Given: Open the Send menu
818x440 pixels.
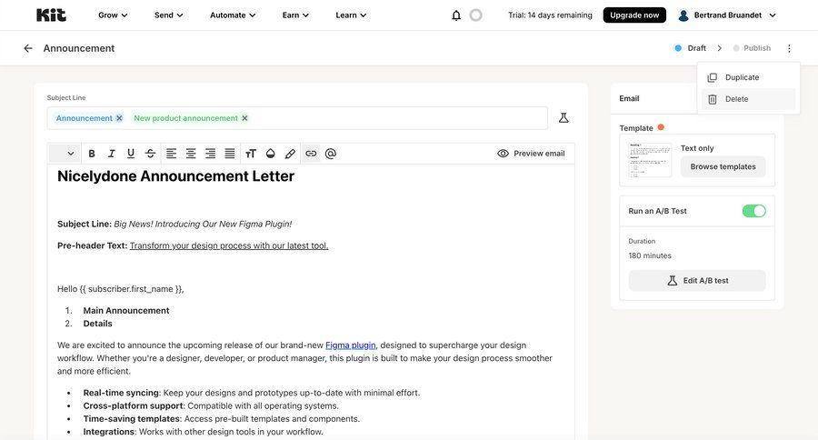Looking at the screenshot, I should pyautogui.click(x=168, y=15).
